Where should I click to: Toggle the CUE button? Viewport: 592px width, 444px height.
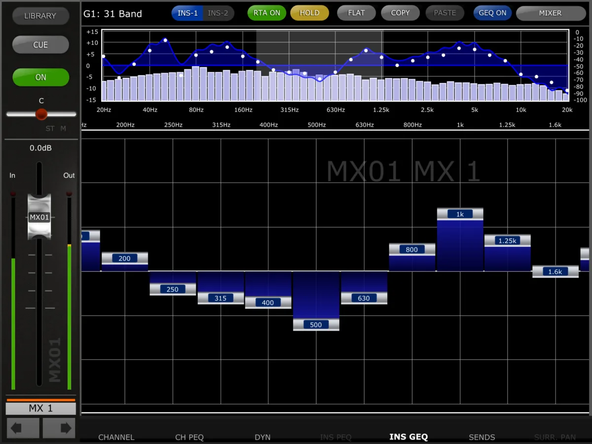40,45
